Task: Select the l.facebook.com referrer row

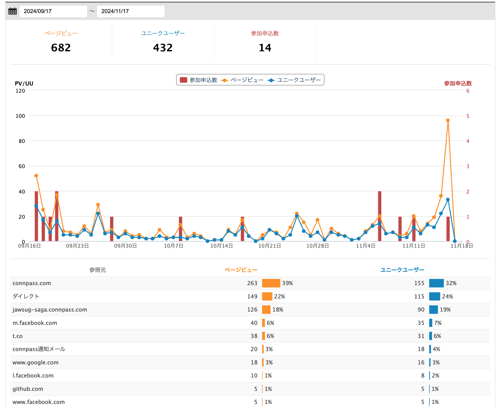Action: 250,375
